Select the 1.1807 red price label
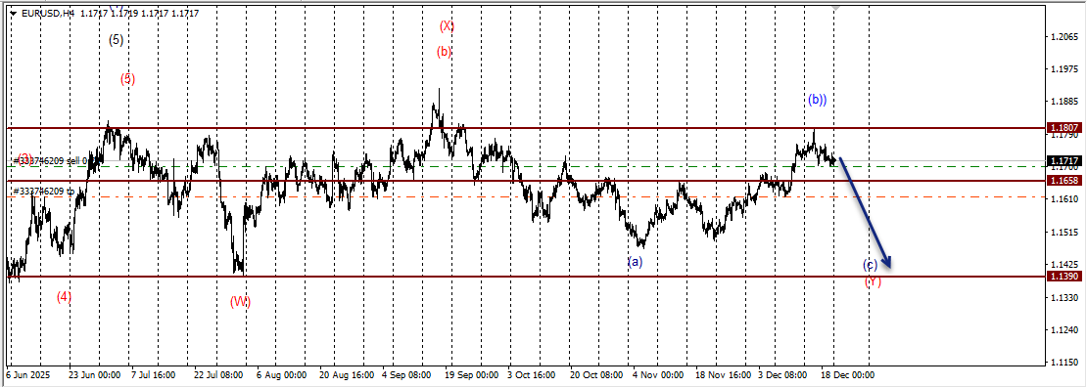 (x=1063, y=128)
